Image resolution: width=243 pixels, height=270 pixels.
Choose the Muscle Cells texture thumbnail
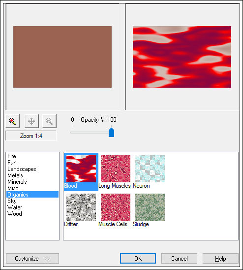[x=116, y=207]
